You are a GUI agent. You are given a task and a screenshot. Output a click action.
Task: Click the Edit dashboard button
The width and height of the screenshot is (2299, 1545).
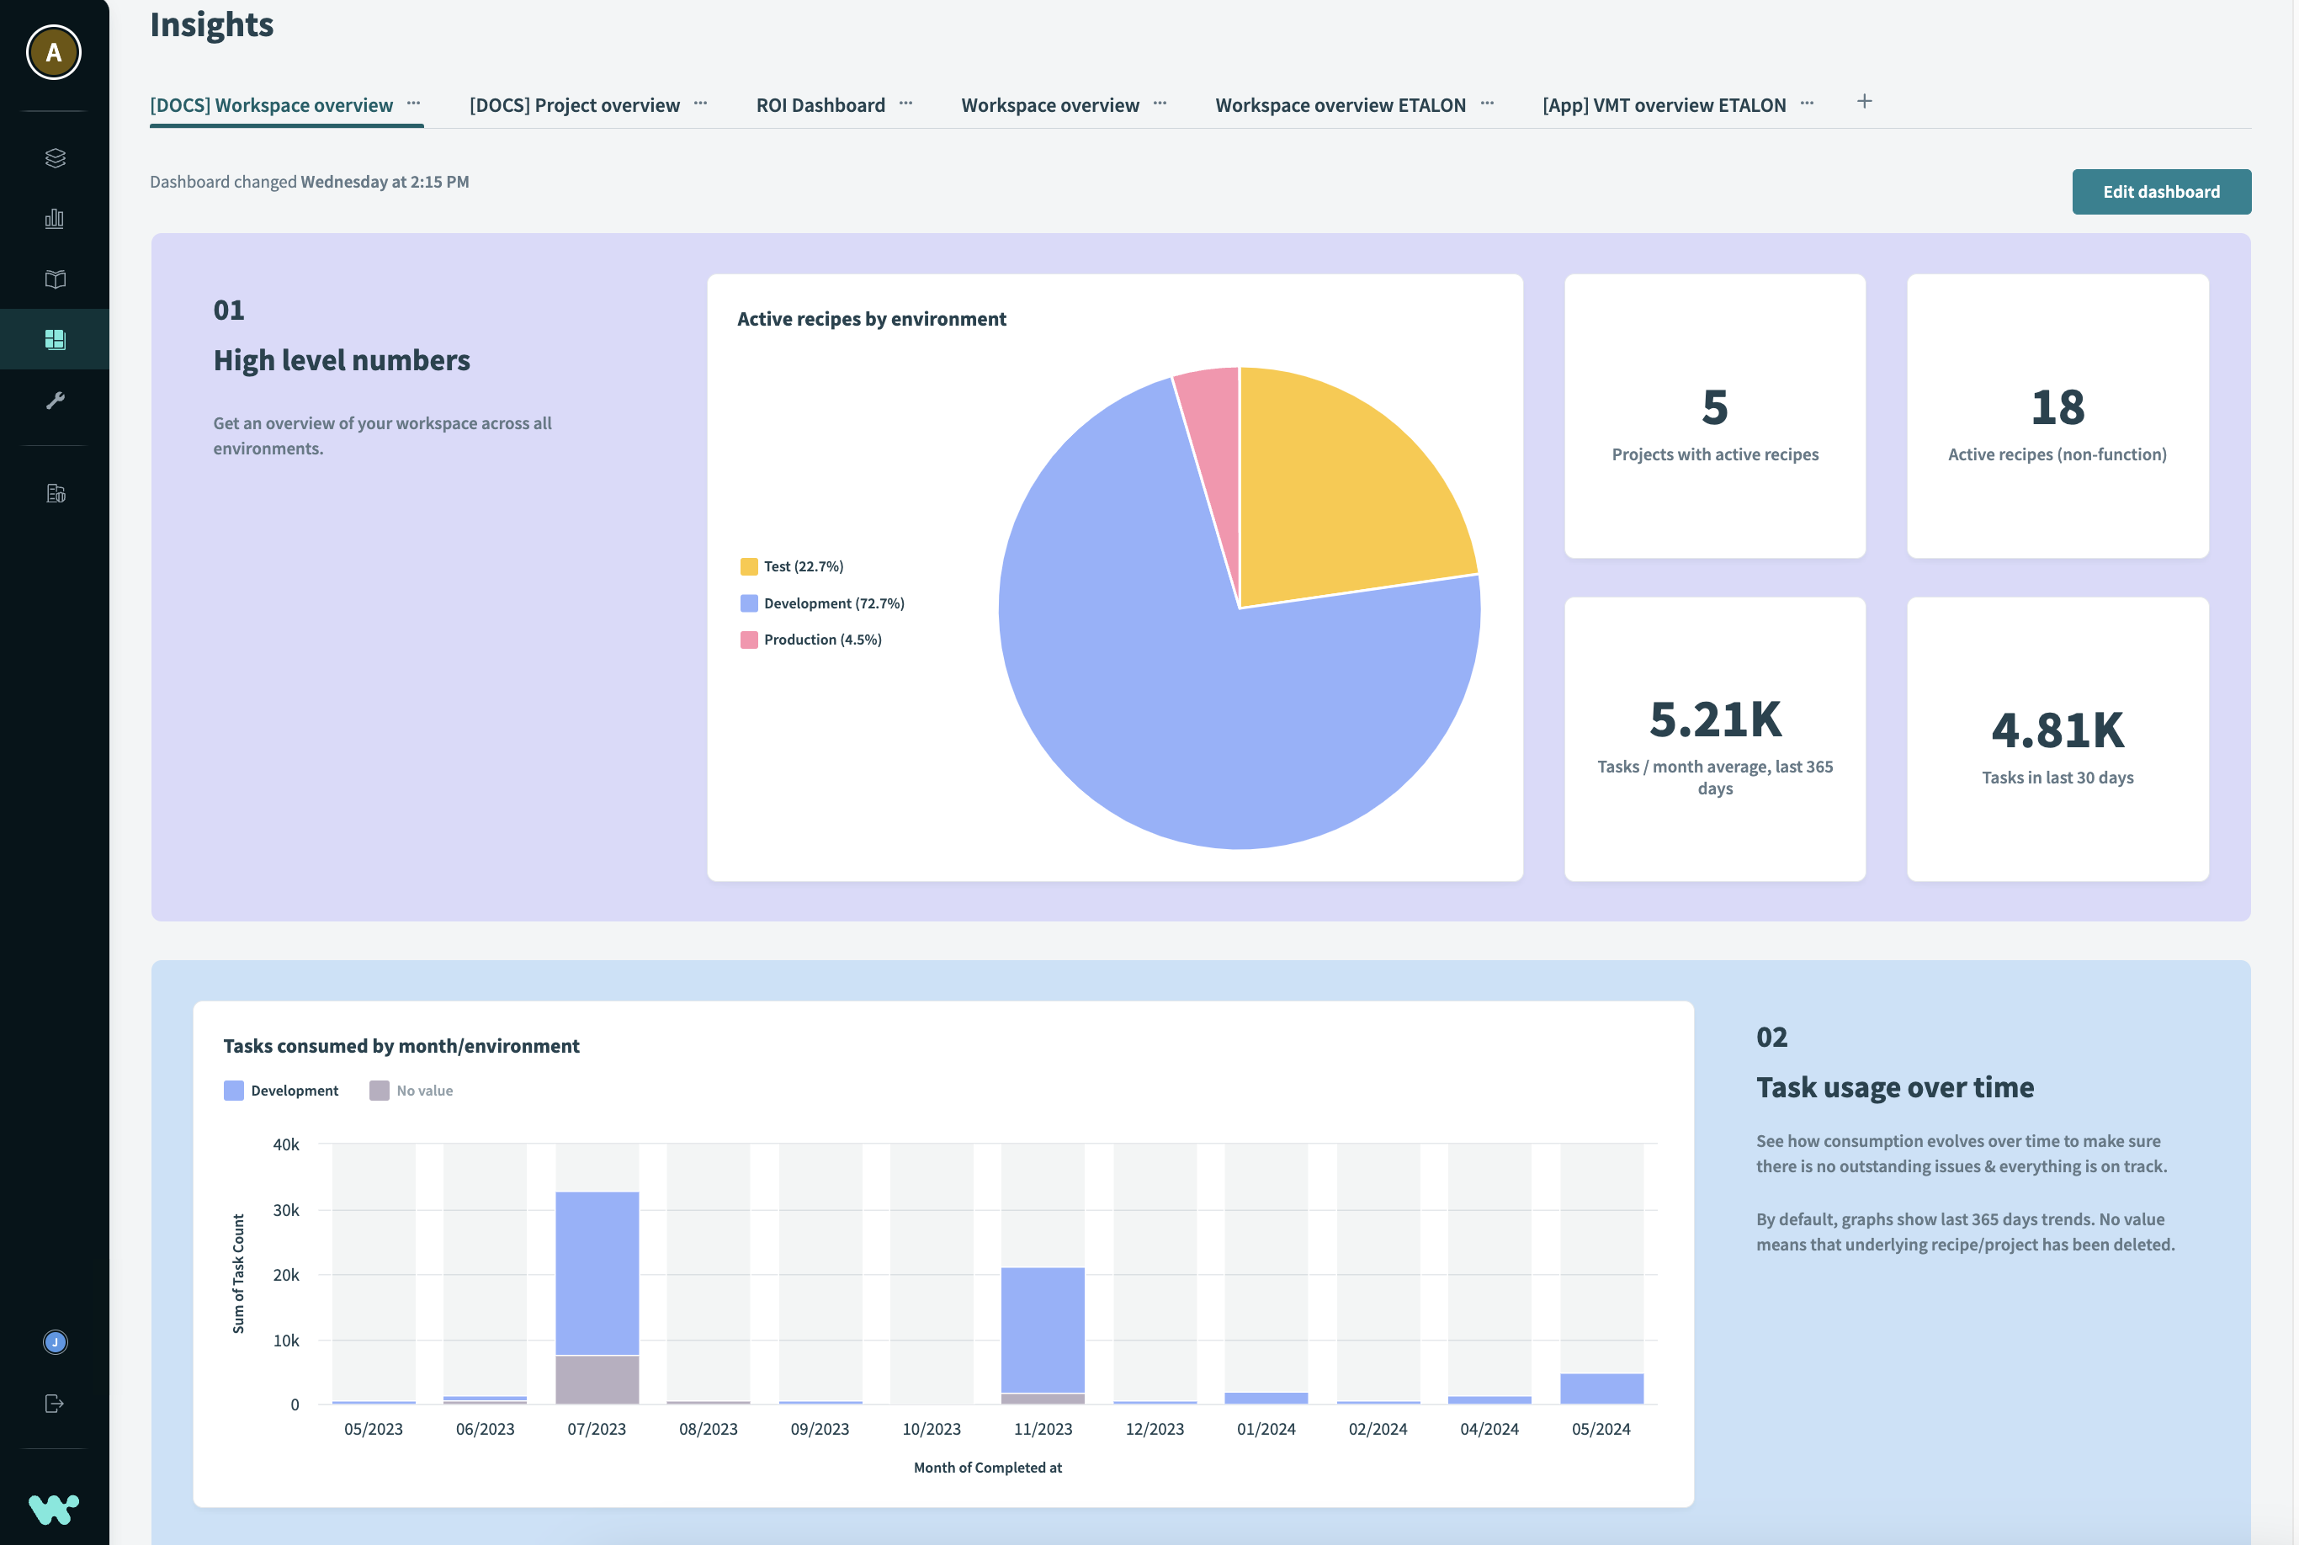(x=2161, y=191)
